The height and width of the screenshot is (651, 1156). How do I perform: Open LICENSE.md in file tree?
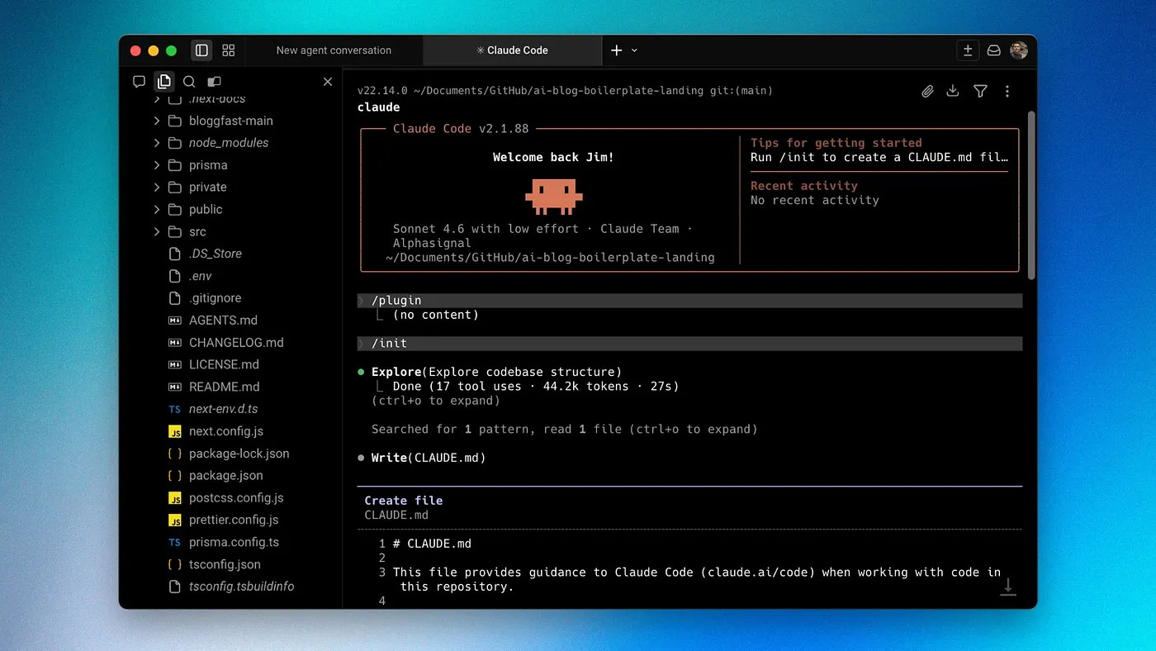[224, 364]
